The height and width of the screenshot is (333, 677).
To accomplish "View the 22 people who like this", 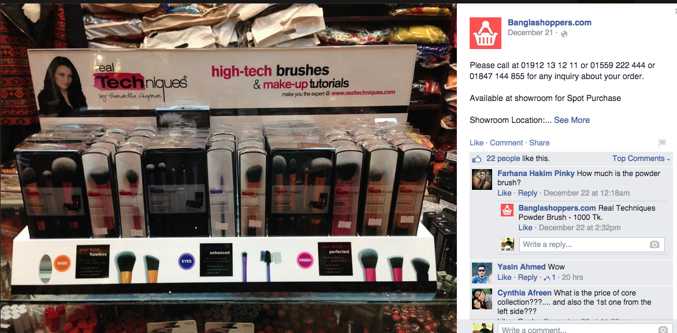I will point(503,158).
